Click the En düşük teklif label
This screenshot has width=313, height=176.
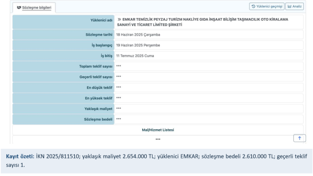pos(99,88)
